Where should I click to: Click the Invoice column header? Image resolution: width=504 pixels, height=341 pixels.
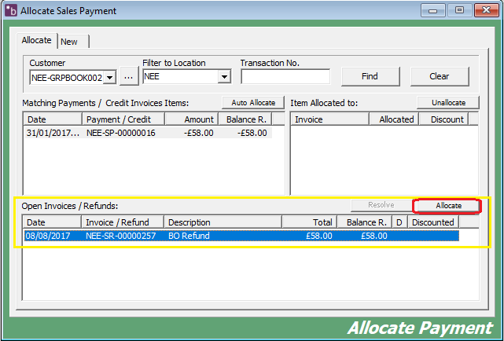point(329,119)
